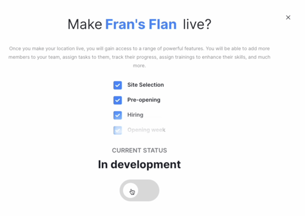Screen dimensions: 305x216
Task: Click the CURRENT STATUS heading
Action: tap(139, 150)
